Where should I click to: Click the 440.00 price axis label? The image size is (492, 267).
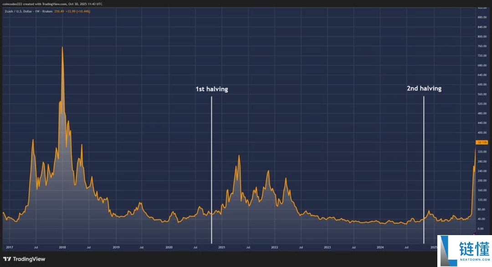point(482,123)
